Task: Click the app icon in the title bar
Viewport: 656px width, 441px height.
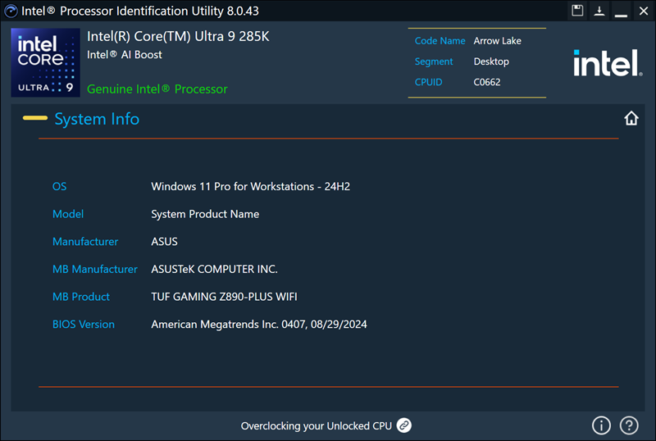Action: tap(11, 11)
